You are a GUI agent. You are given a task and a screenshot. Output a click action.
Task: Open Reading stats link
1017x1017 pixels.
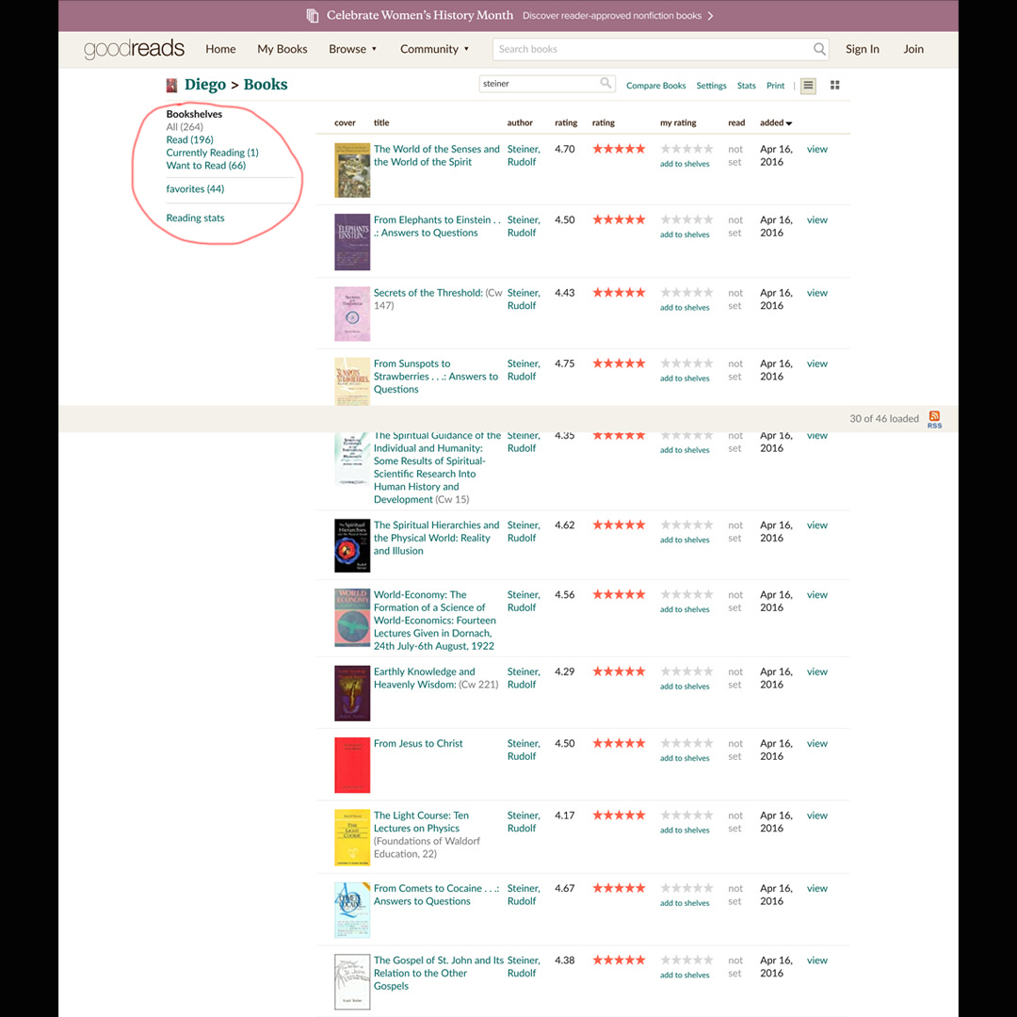tap(195, 218)
